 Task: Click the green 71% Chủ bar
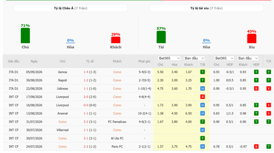25,36
